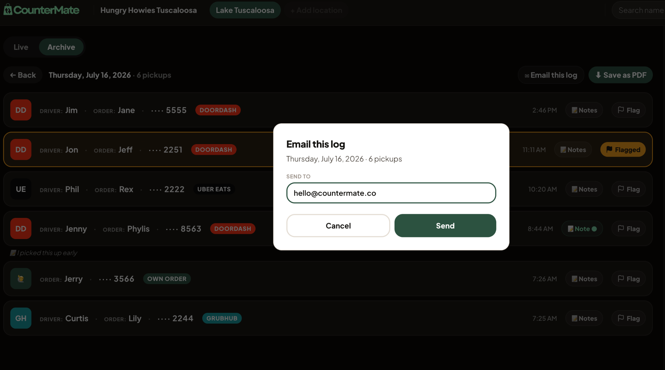Open Notes for Jon's pickup
Screen dimensions: 665x370
click(x=573, y=150)
